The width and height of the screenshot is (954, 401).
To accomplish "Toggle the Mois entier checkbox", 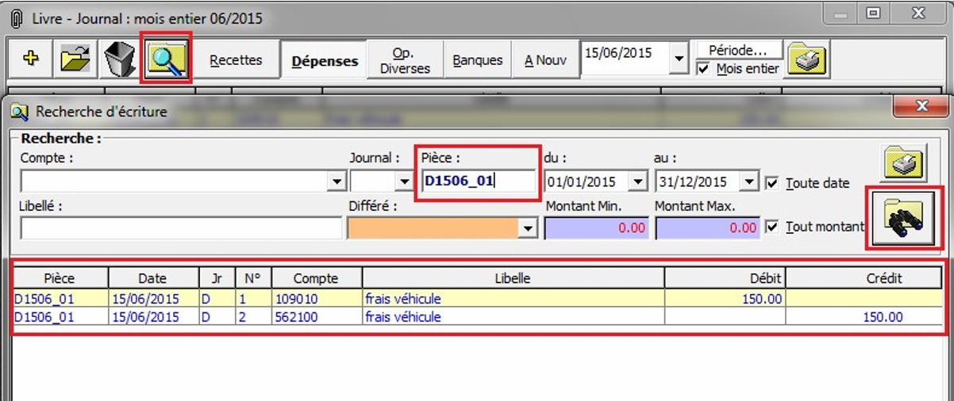I will [702, 69].
